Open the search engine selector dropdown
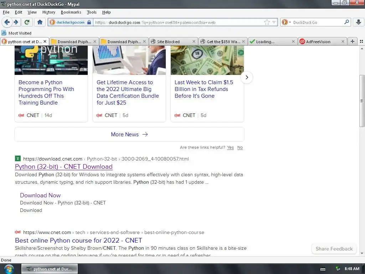The height and width of the screenshot is (274, 365). [x=286, y=22]
